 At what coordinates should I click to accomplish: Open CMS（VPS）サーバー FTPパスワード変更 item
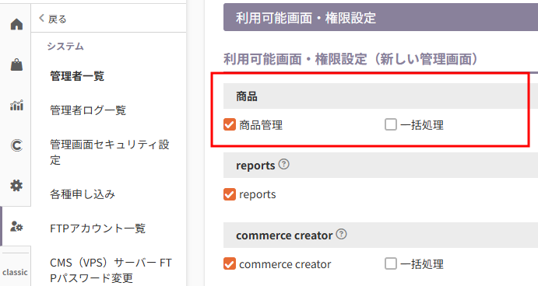111,270
